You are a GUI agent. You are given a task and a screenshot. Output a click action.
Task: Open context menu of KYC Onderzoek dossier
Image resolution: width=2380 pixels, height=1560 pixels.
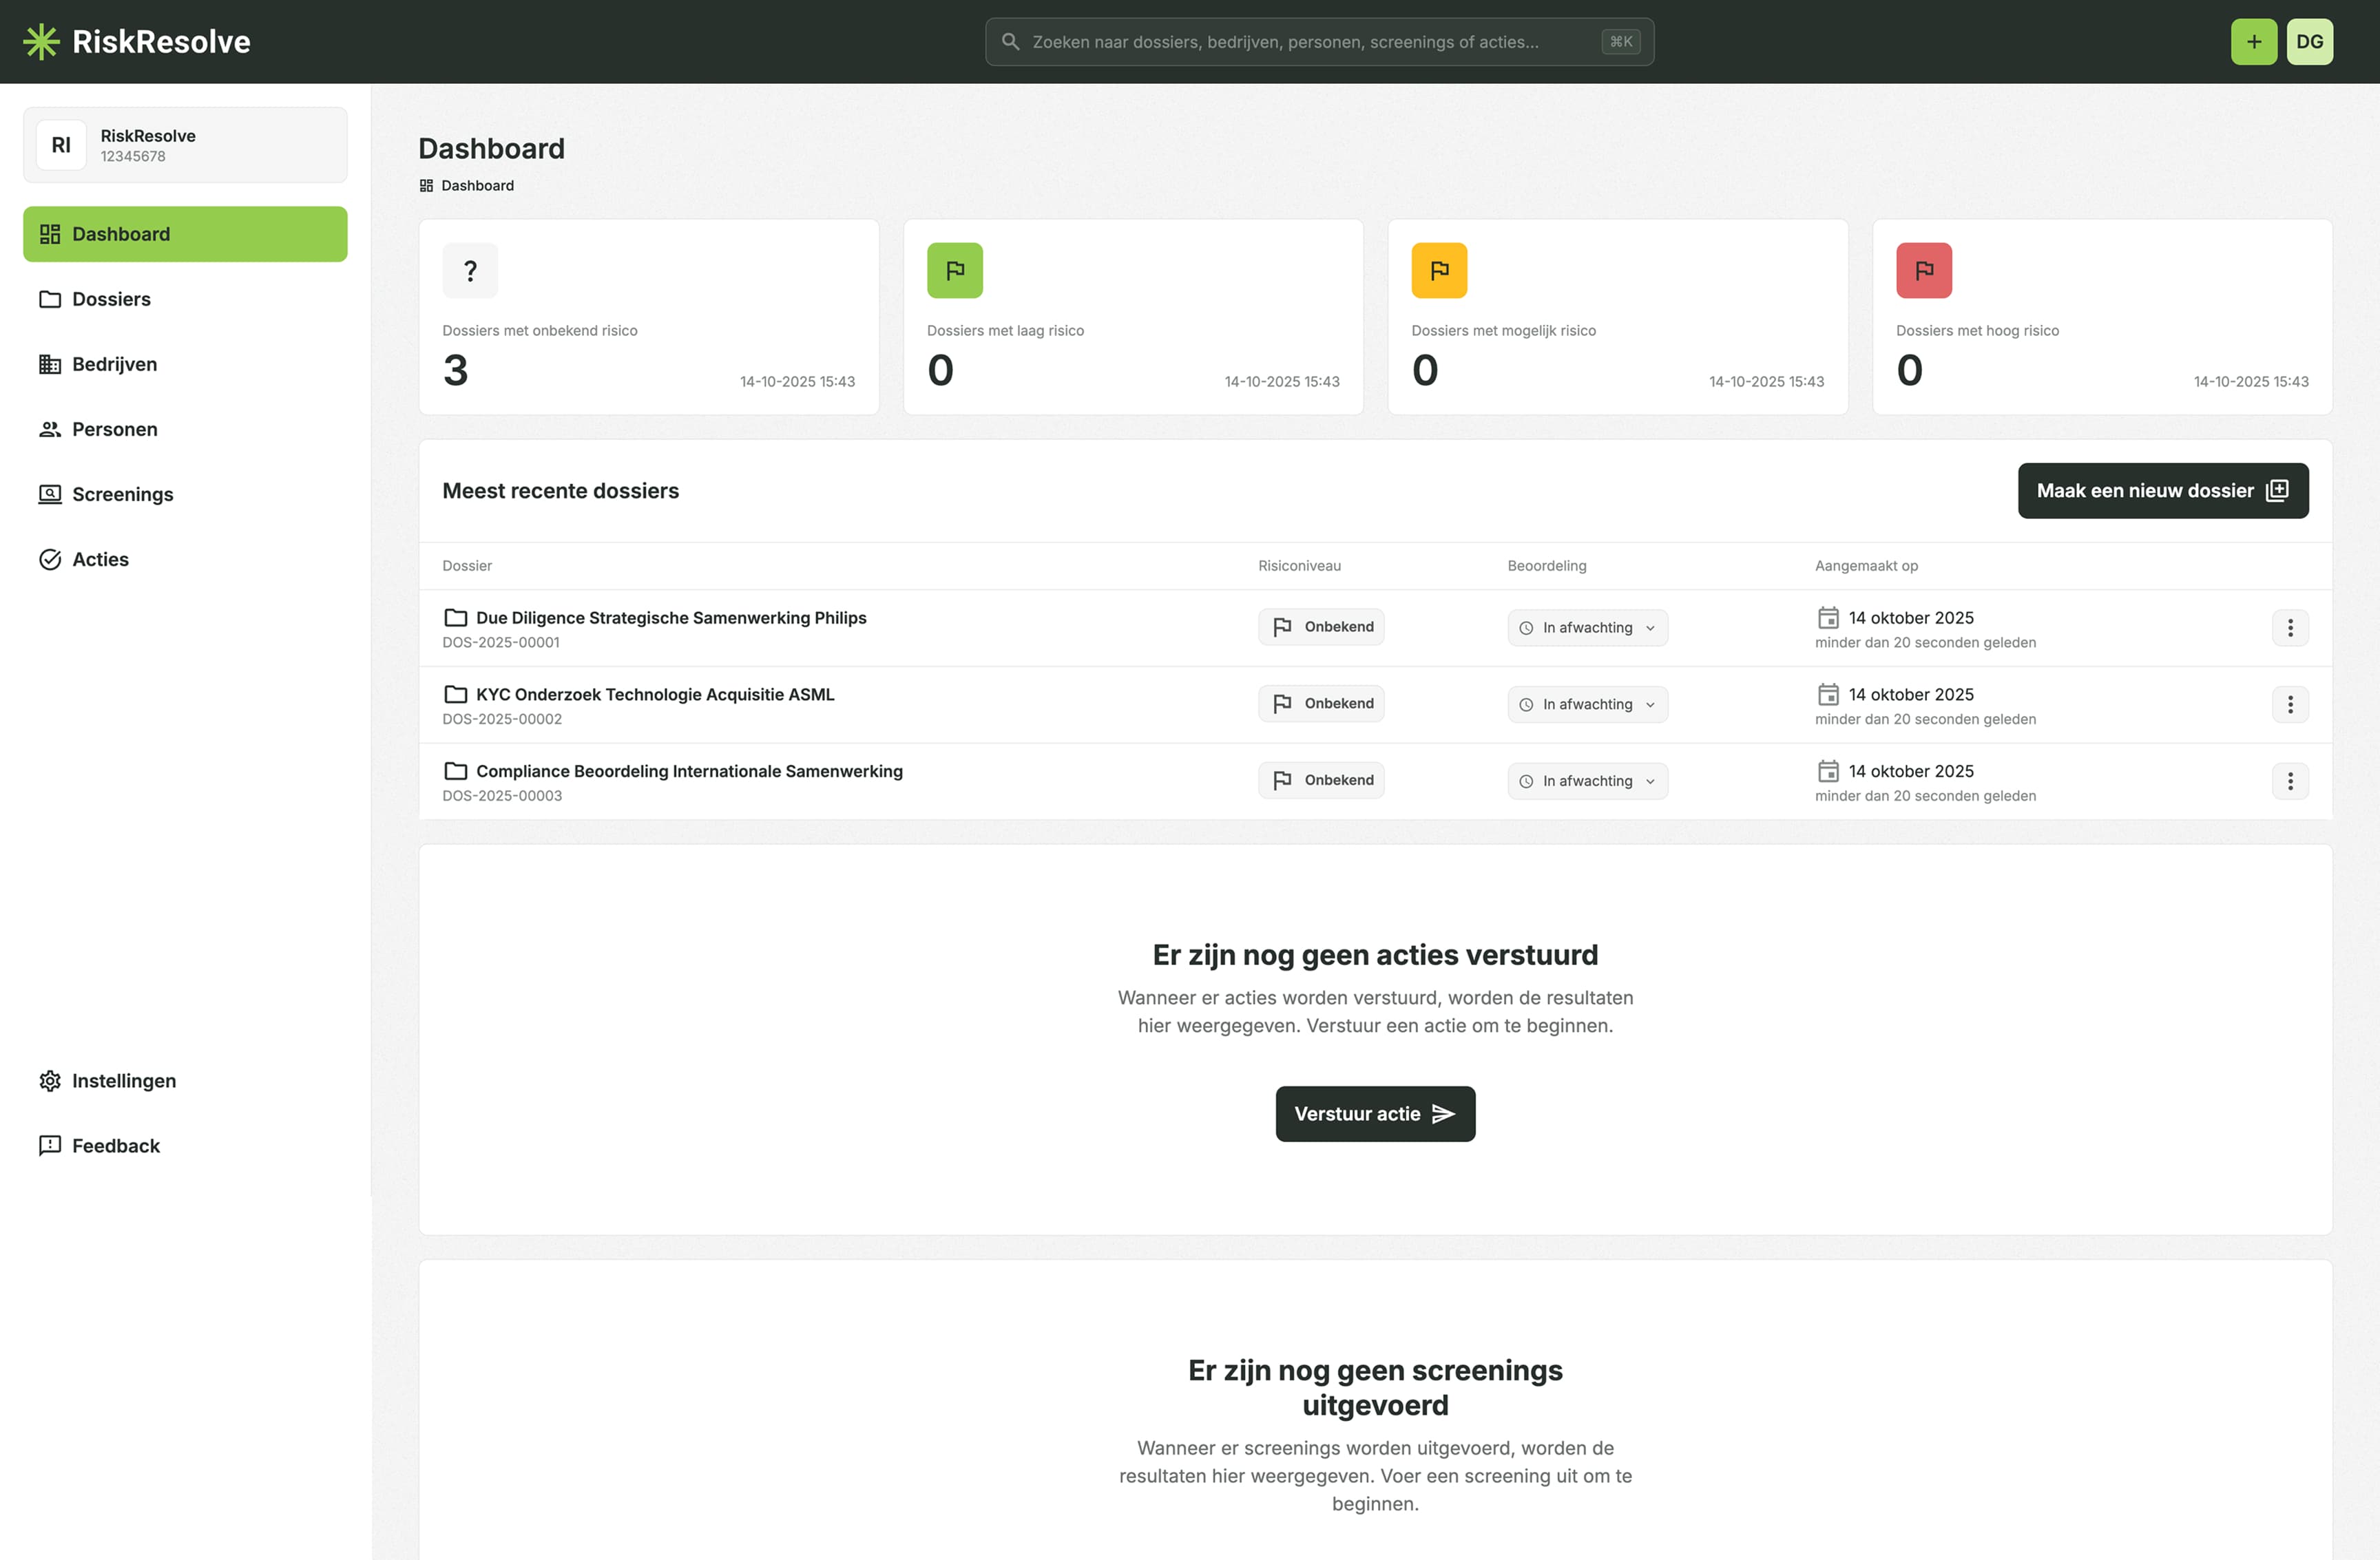pos(2291,704)
